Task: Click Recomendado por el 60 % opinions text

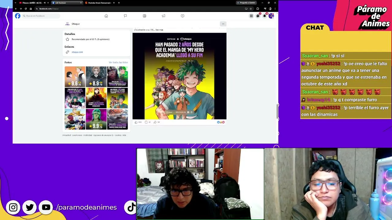Action: click(91, 39)
